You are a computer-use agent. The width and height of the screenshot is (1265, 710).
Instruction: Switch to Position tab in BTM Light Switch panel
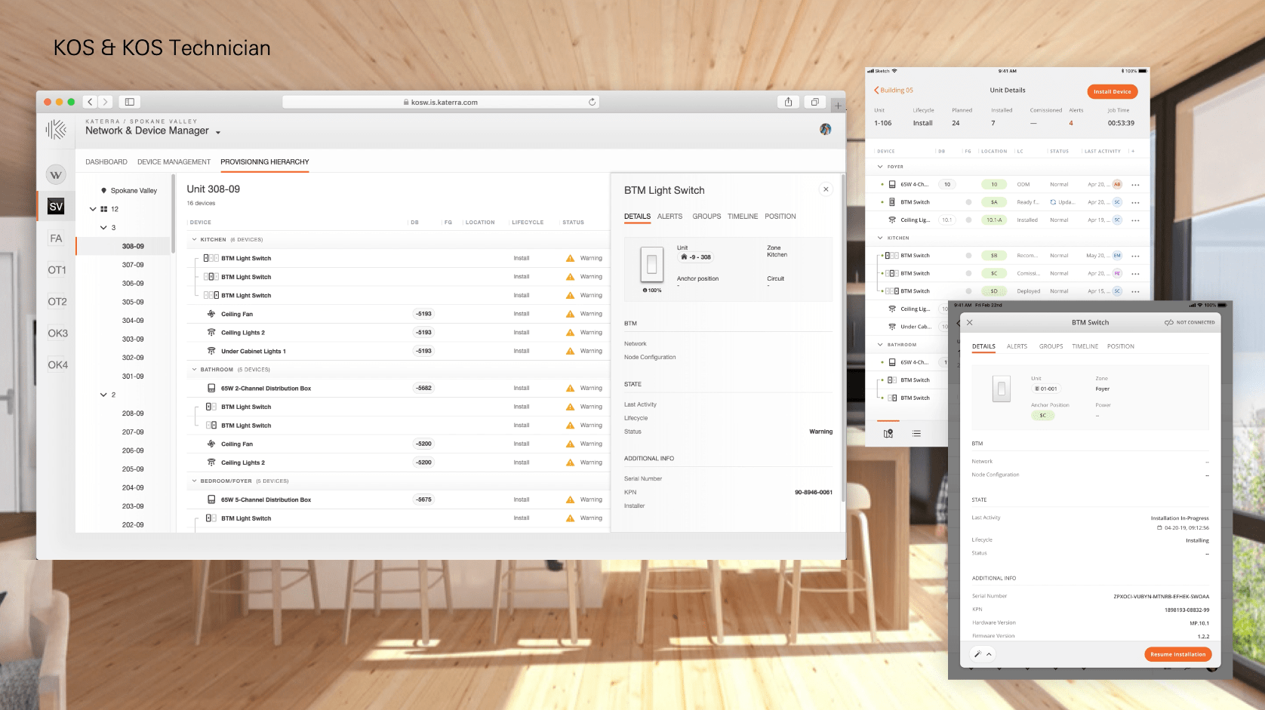coord(780,217)
